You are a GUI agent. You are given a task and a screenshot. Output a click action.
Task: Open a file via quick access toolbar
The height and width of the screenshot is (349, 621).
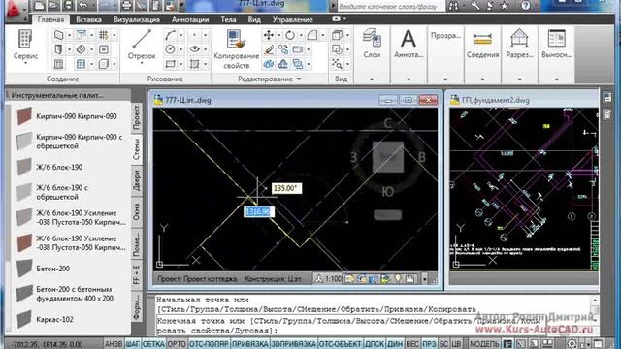point(53,5)
